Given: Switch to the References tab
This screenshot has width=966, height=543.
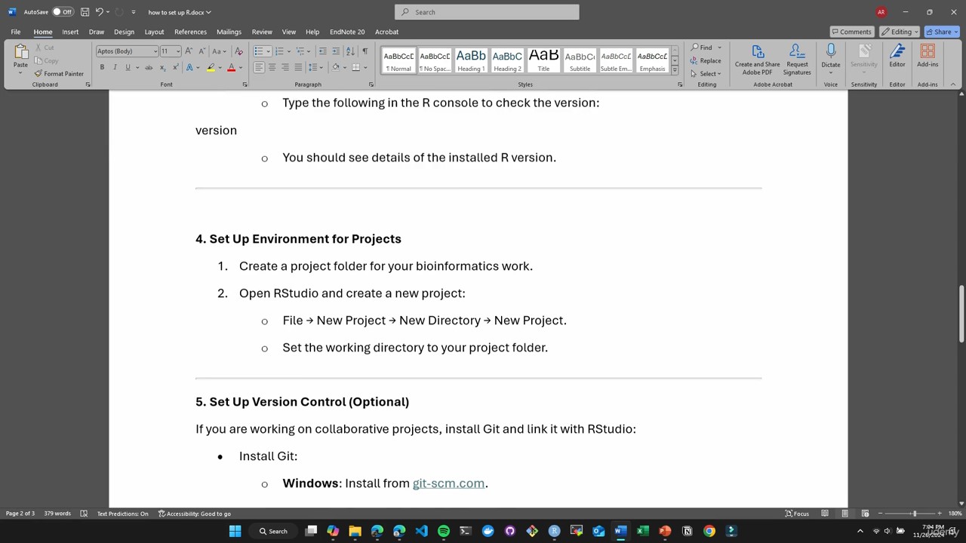Looking at the screenshot, I should tap(190, 32).
